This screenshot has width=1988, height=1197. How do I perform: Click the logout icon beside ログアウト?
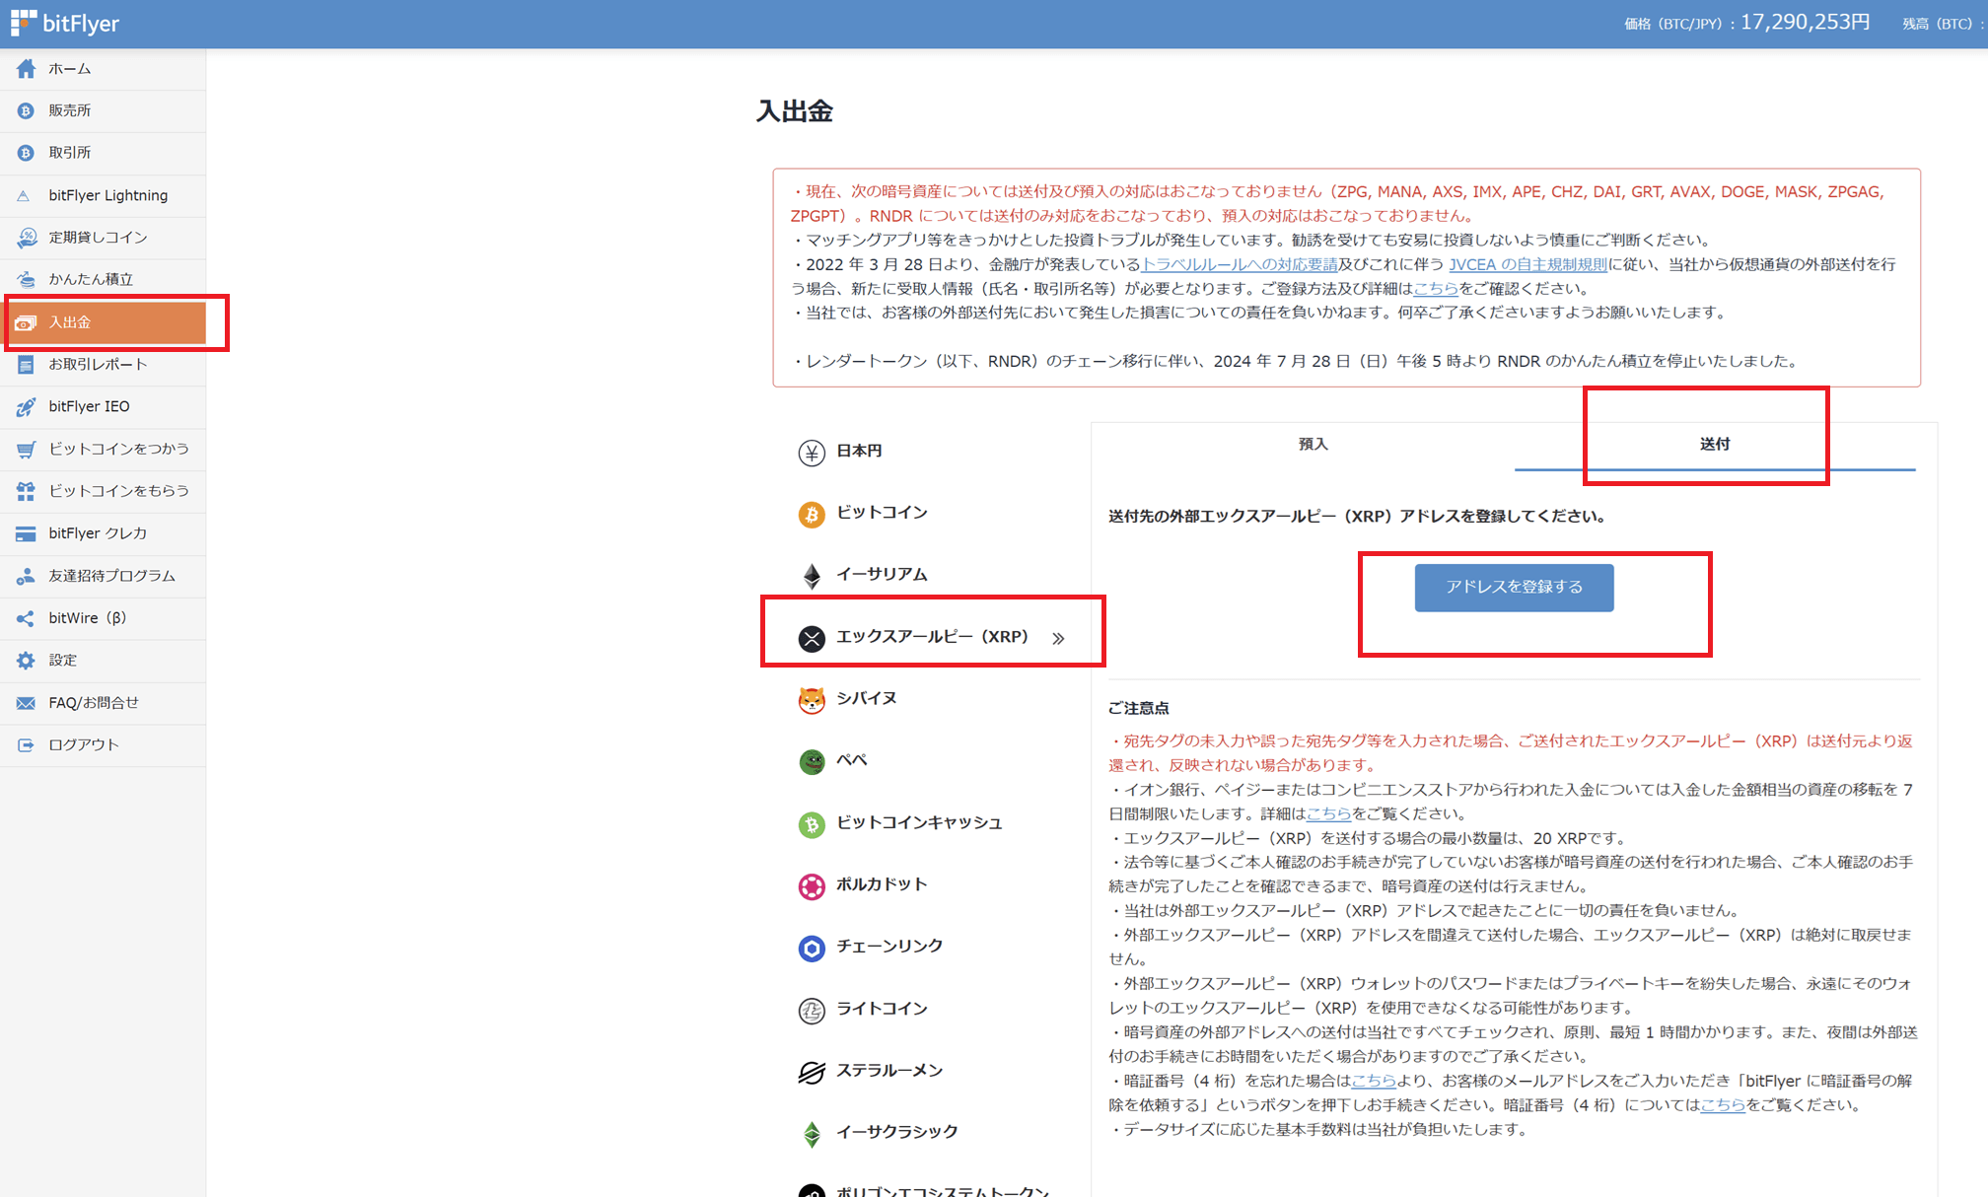(x=26, y=745)
